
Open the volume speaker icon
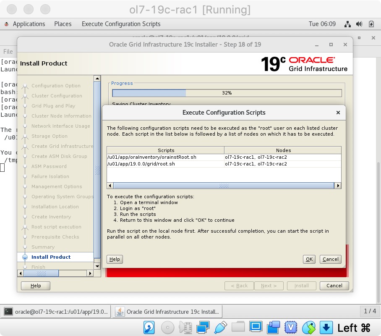(x=359, y=24)
